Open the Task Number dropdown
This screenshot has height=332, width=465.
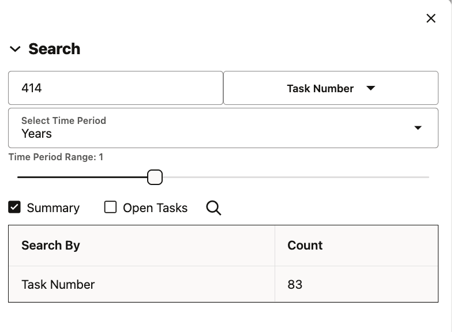tap(331, 88)
